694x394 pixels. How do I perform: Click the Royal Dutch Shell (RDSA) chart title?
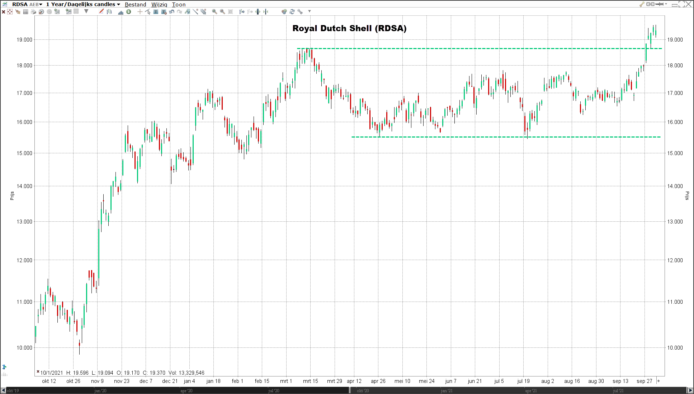349,28
